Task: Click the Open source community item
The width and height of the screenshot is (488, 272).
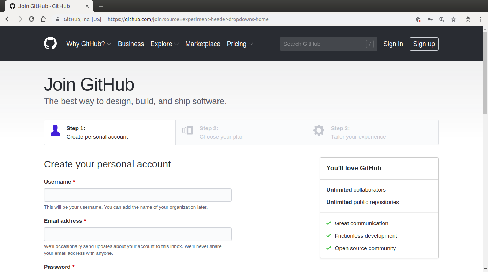Action: point(365,248)
